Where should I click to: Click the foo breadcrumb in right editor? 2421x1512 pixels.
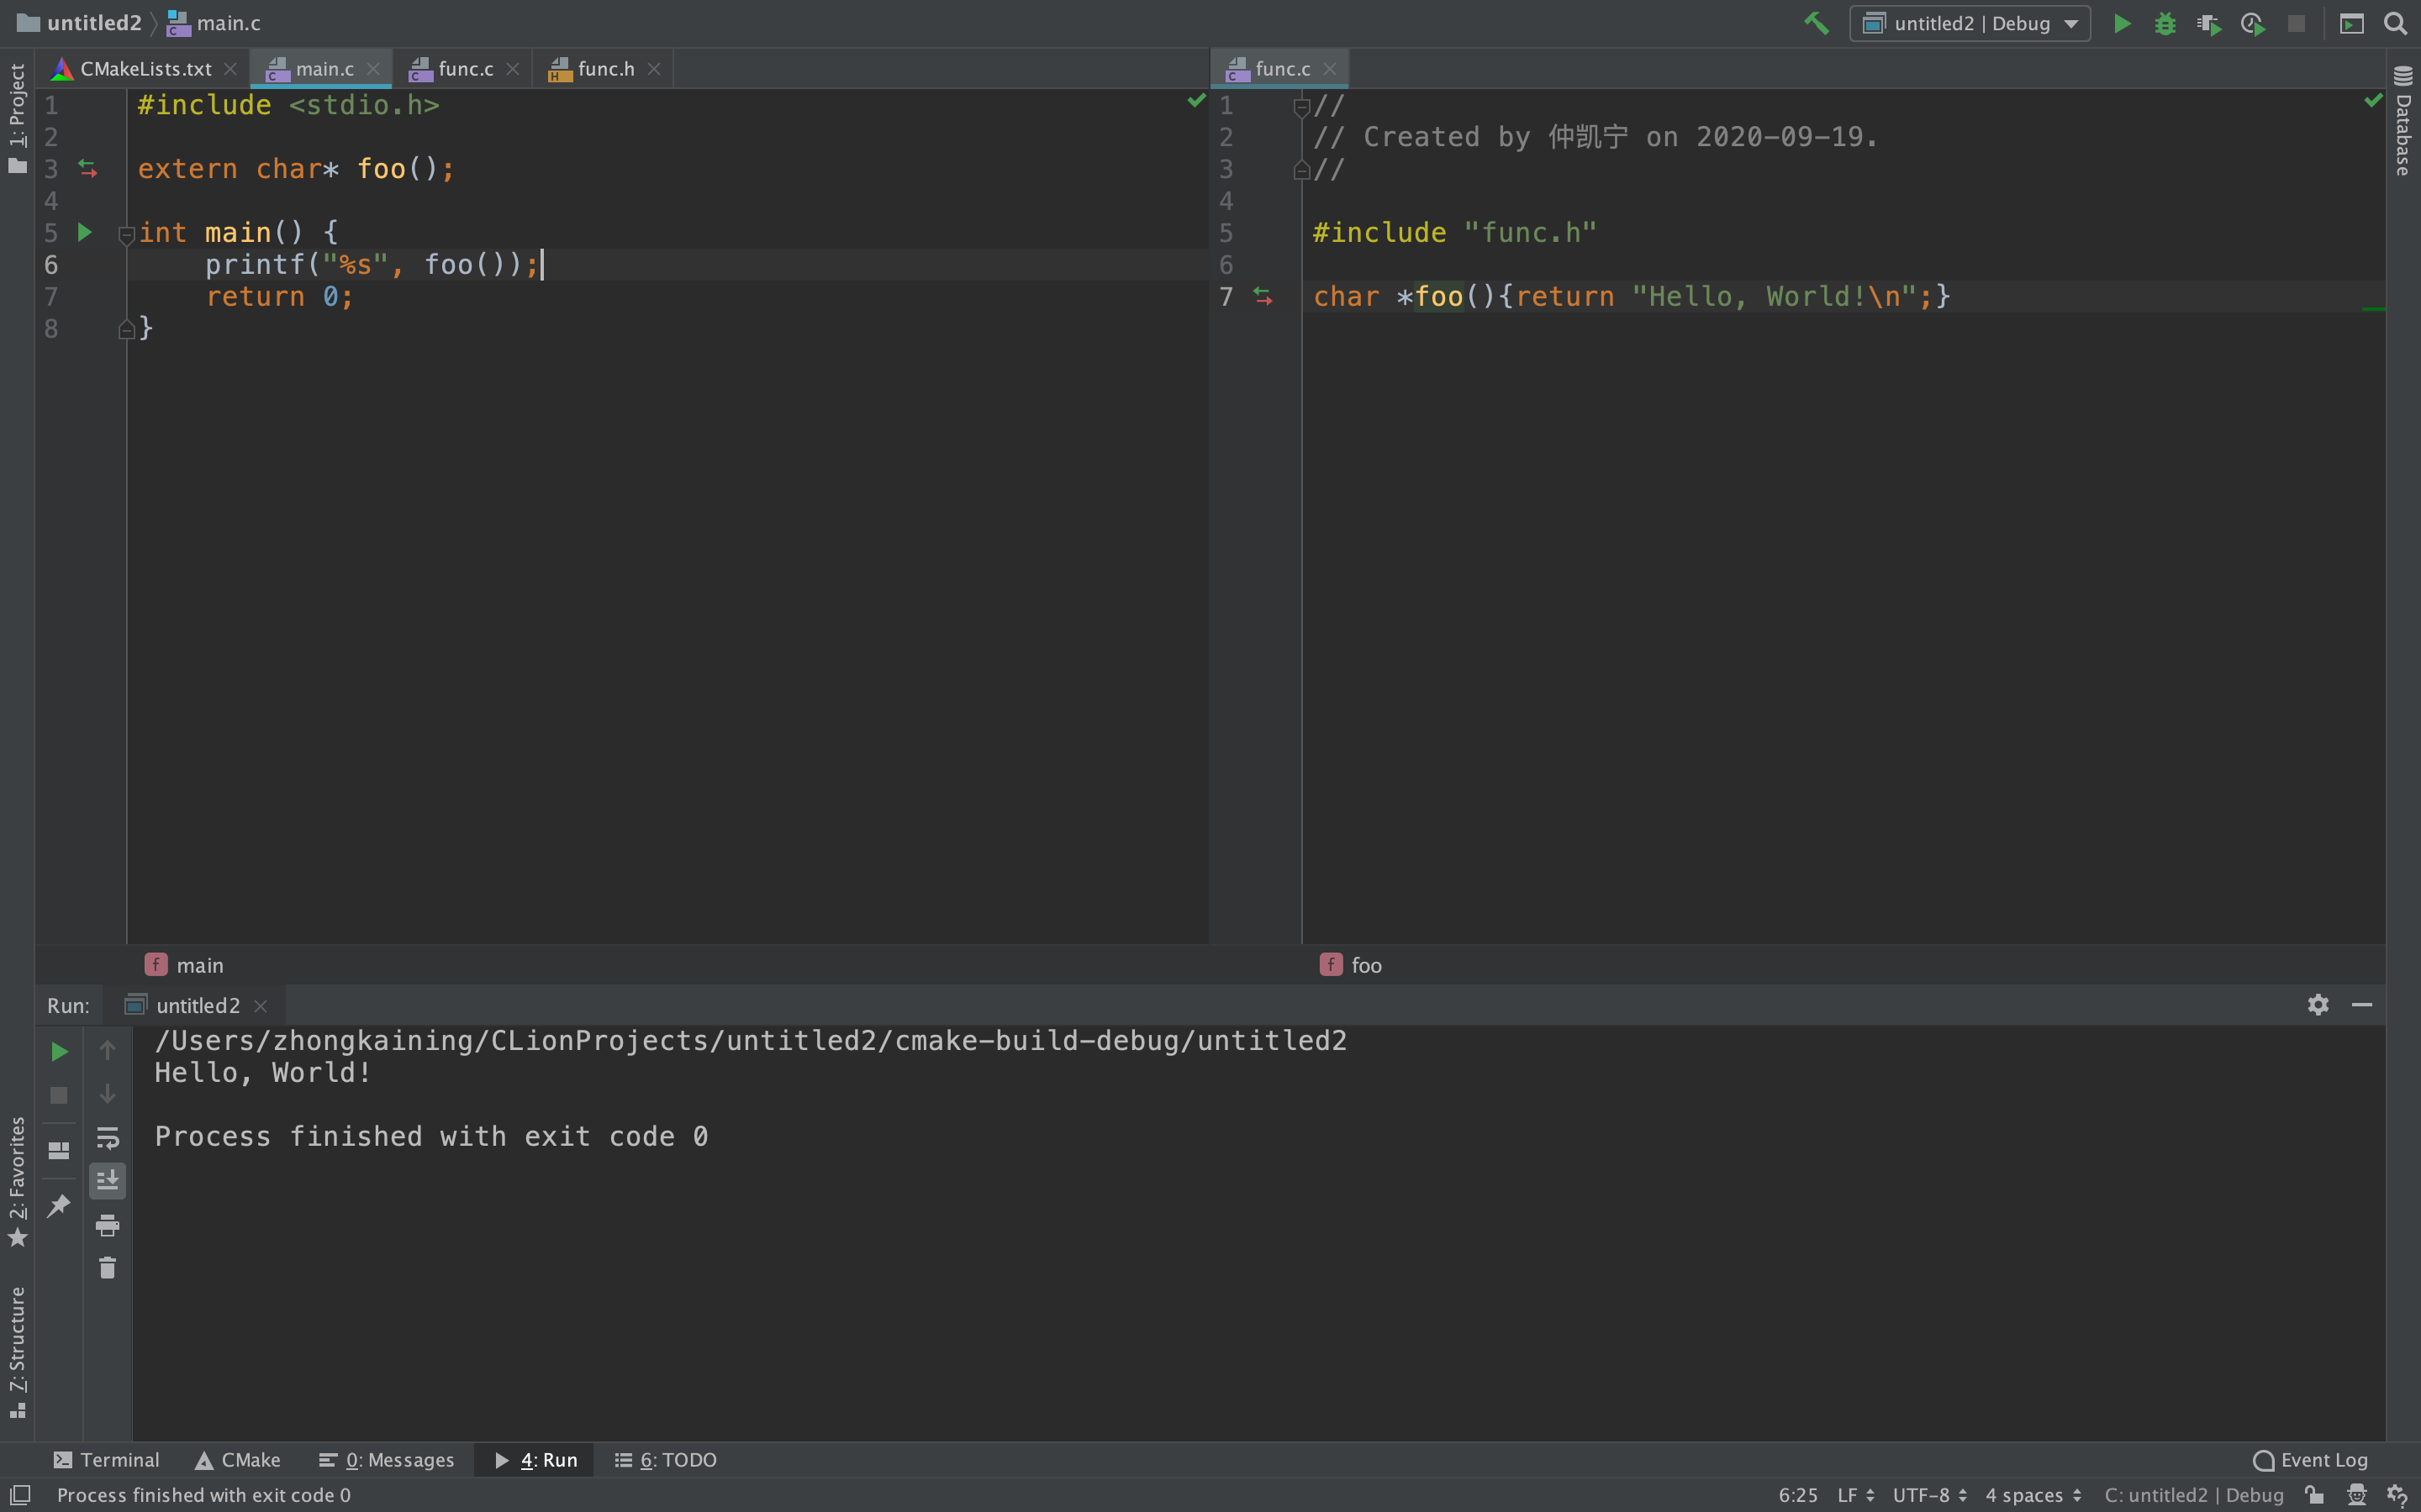pos(1352,965)
